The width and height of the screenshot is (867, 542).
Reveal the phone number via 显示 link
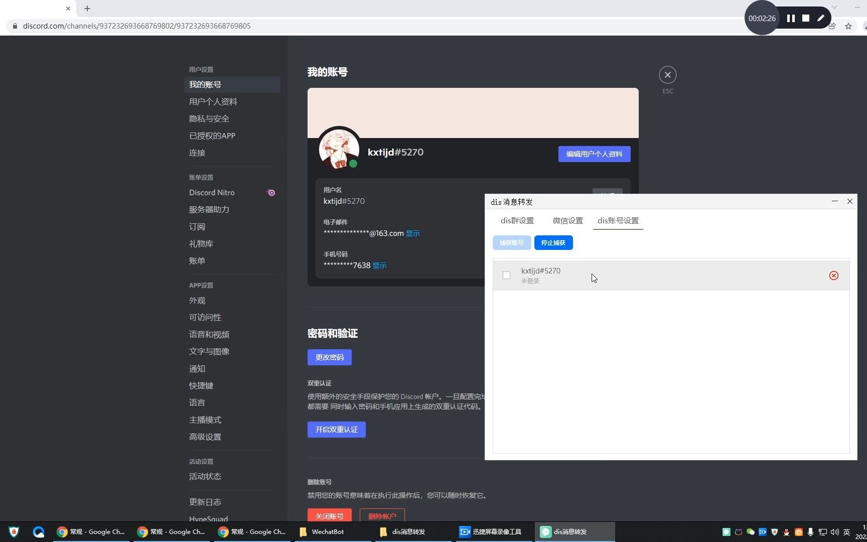(379, 265)
